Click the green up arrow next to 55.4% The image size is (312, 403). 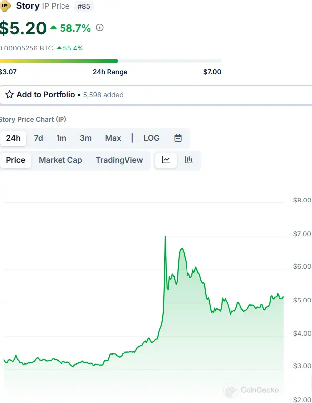tap(59, 48)
